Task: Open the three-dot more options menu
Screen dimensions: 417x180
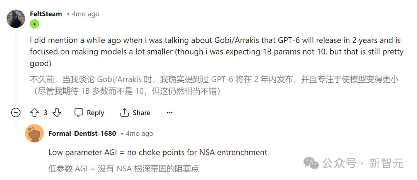Action: (x=170, y=113)
